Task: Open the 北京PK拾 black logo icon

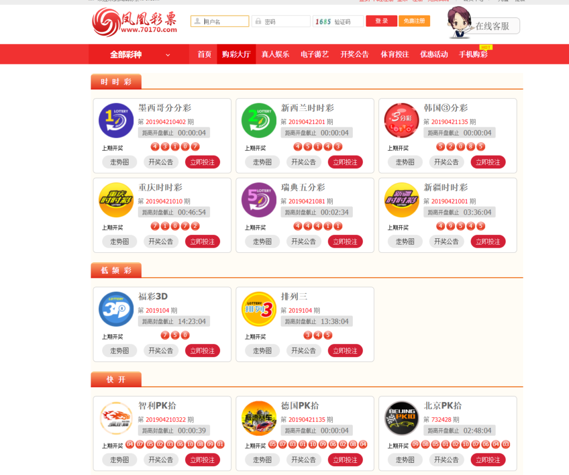Action: (x=402, y=418)
